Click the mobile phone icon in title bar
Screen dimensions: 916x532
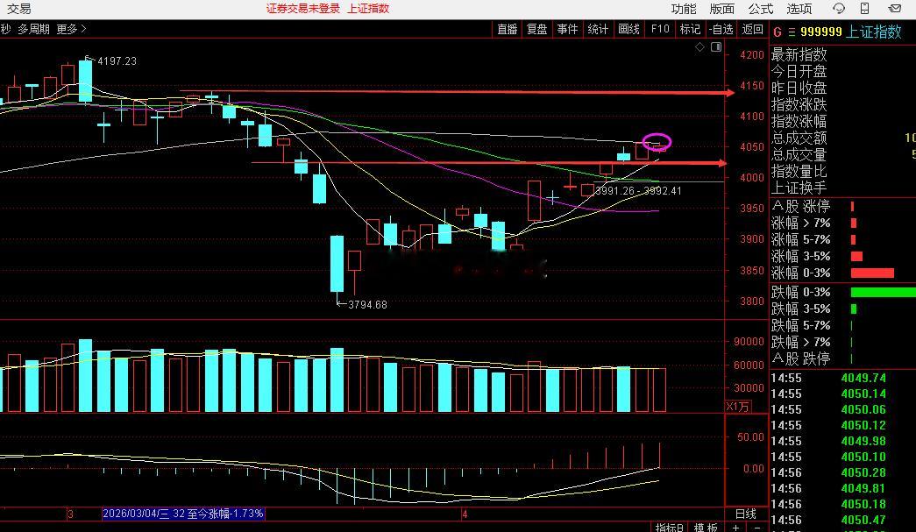864,8
